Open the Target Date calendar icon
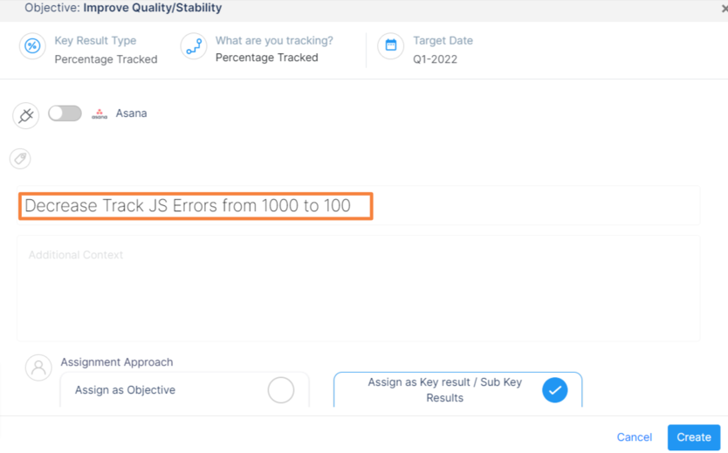The image size is (728, 453). [390, 46]
